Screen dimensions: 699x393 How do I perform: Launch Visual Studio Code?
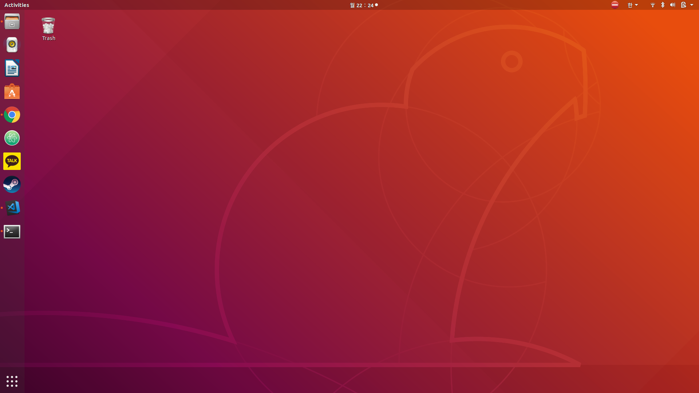[x=12, y=208]
